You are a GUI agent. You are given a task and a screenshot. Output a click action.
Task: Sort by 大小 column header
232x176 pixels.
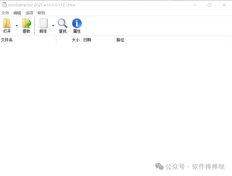[69, 40]
